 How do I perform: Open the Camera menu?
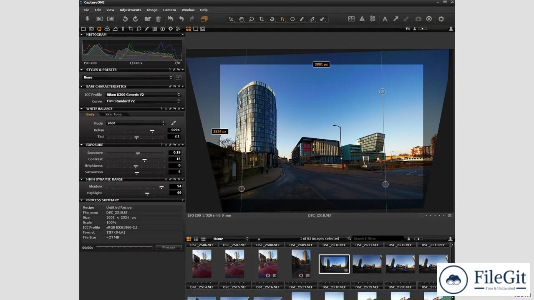(169, 10)
